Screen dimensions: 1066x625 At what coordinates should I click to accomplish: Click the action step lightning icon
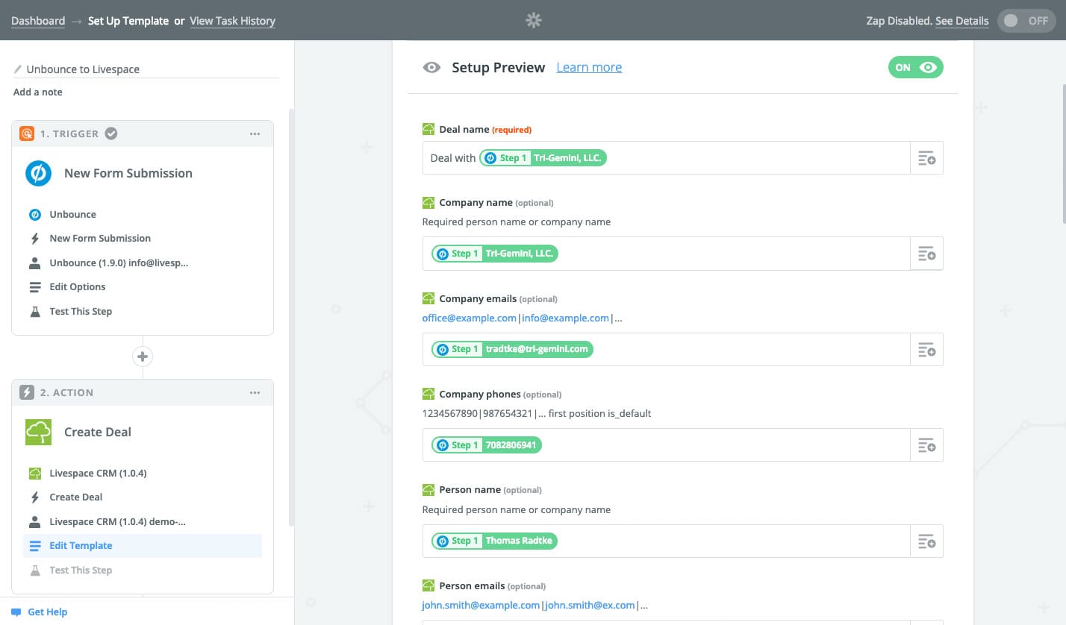click(26, 392)
